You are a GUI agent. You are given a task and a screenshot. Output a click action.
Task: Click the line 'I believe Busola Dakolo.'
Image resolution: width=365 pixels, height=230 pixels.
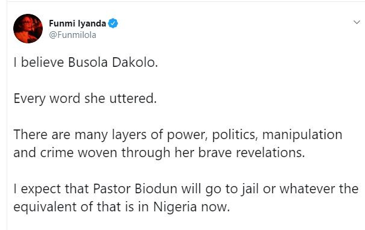tap(86, 63)
